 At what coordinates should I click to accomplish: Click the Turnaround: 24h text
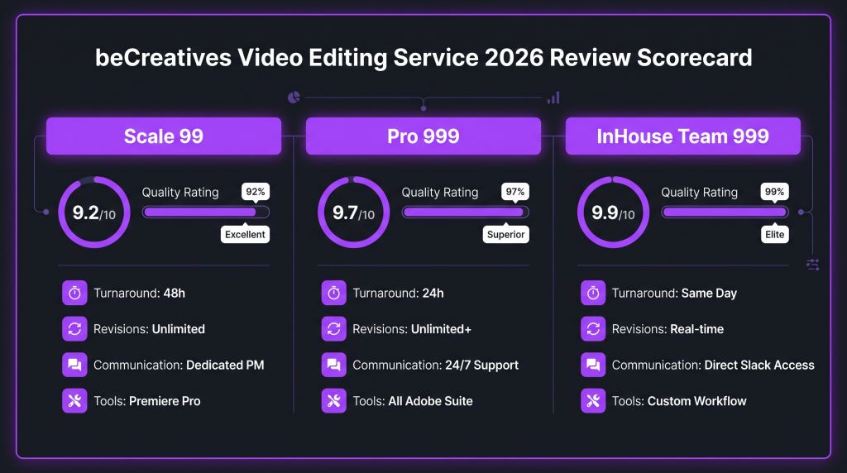pos(398,294)
